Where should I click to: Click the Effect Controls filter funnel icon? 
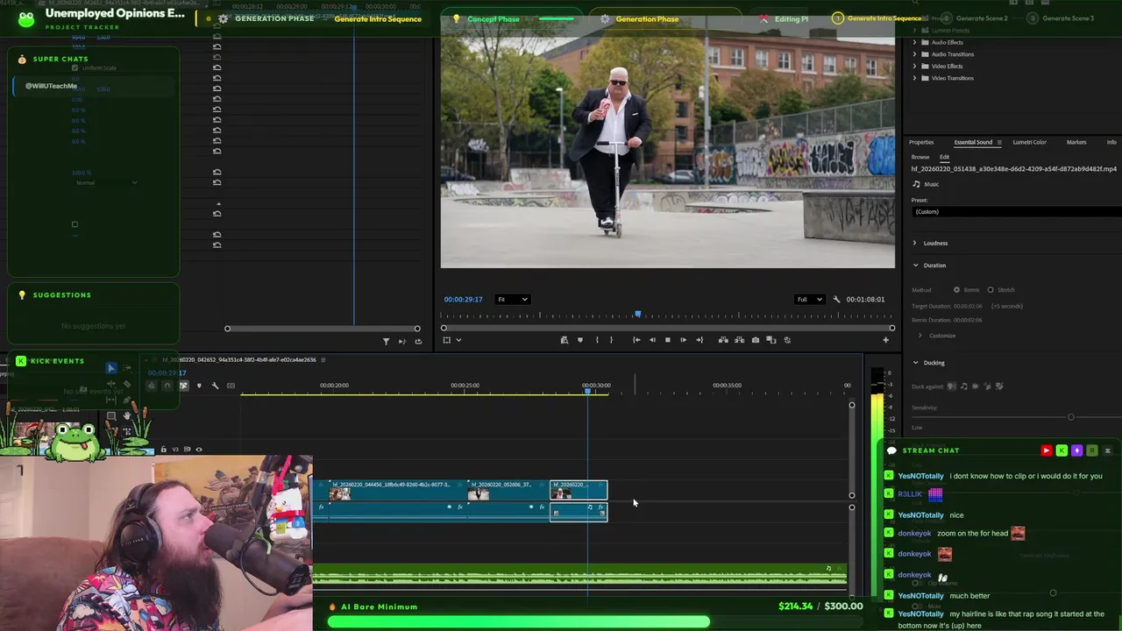[x=386, y=341]
